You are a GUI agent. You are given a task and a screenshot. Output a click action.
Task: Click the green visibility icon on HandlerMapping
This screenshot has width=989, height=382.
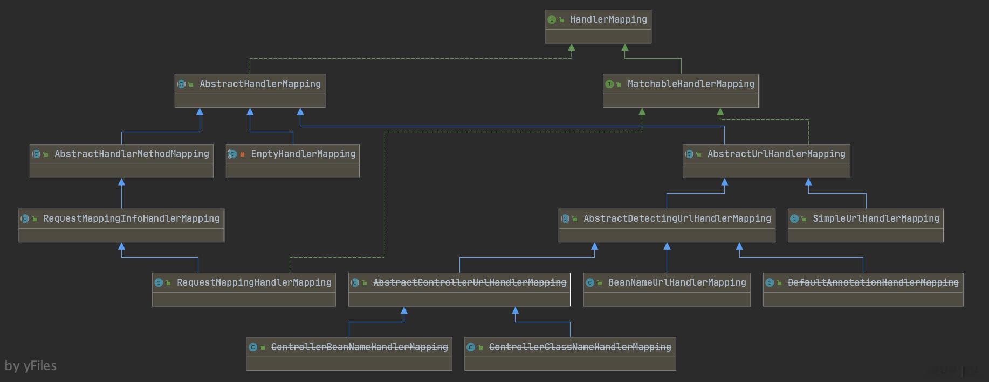pos(561,20)
